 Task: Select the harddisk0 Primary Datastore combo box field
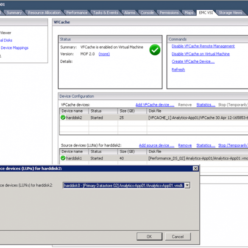pyautogui.click(x=126, y=185)
